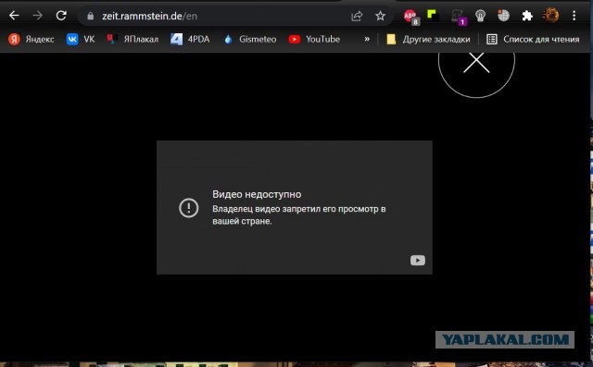
Task: Open the Gismeteo bookmark
Action: tap(250, 39)
